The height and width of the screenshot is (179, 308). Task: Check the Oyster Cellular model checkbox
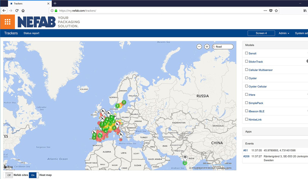246,86
